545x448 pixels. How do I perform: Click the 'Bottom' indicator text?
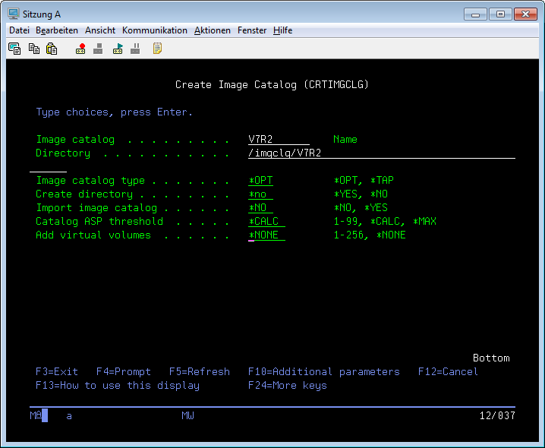491,358
